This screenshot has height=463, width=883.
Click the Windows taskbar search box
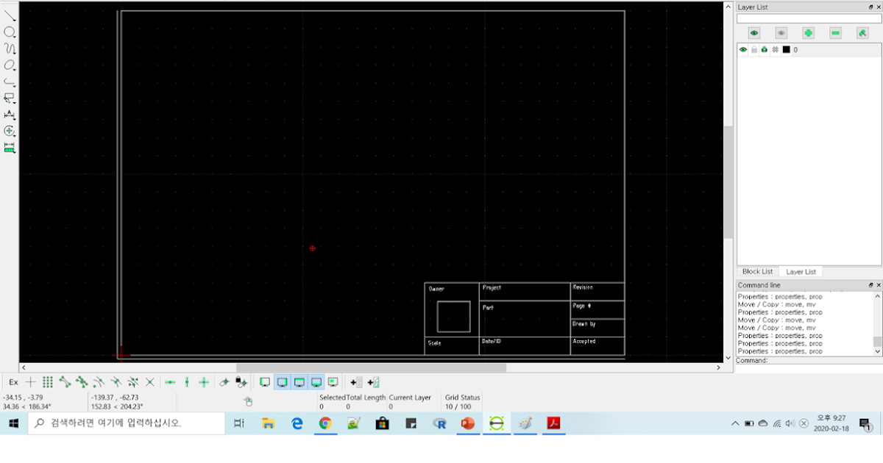127,423
